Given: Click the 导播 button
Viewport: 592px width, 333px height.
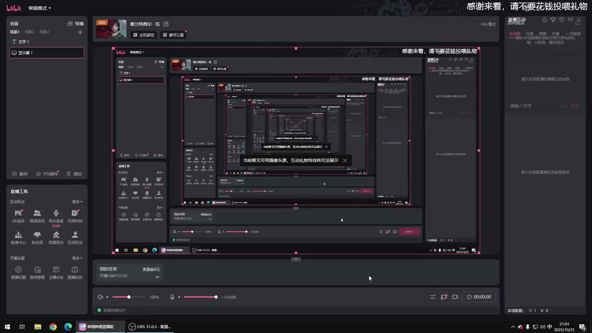Looking at the screenshot, I should tap(76, 24).
